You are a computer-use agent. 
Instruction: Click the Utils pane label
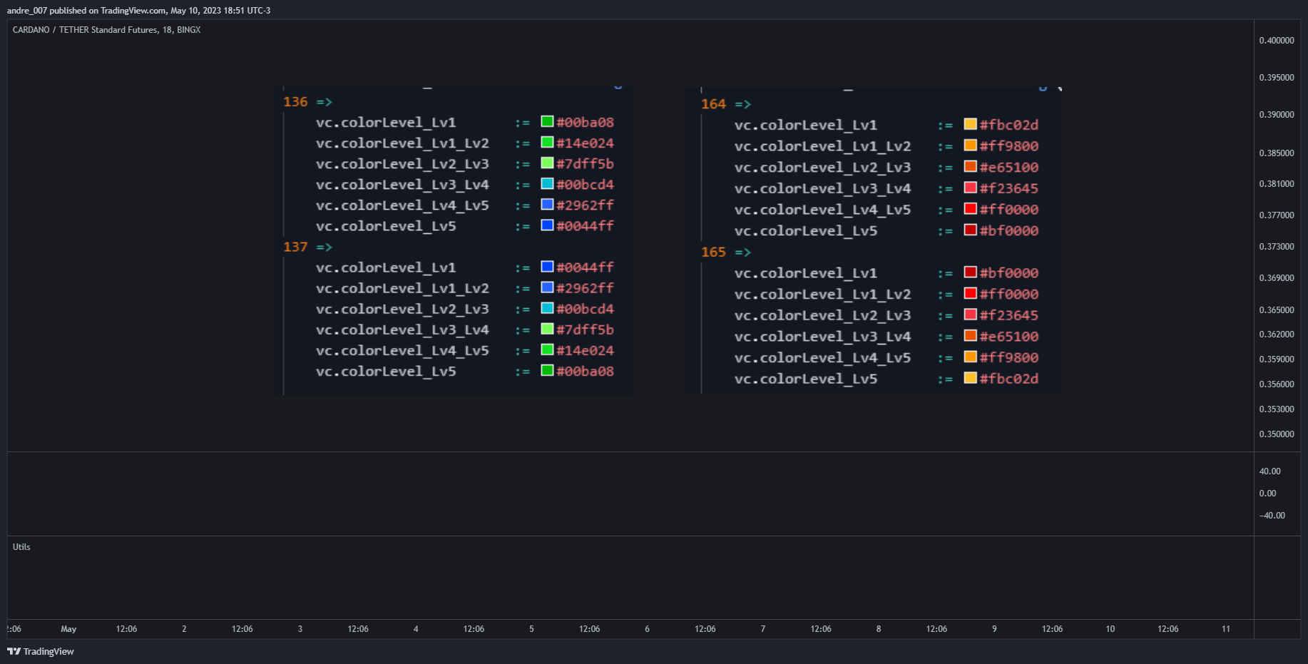[21, 547]
